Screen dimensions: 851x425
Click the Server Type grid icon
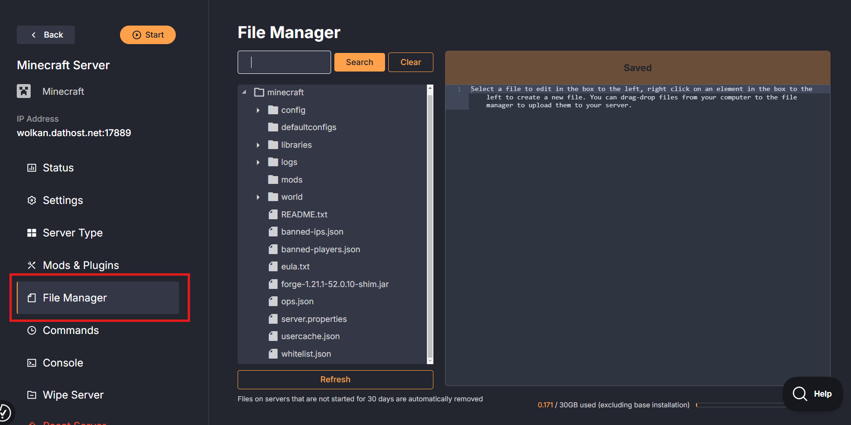(x=32, y=233)
